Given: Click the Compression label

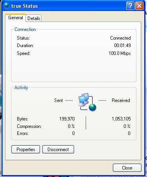Looking at the screenshot, I should coord(29,126).
